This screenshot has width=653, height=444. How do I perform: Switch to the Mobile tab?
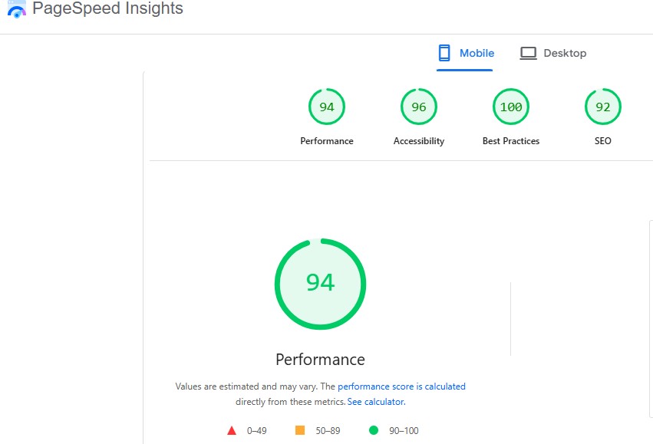tap(465, 53)
